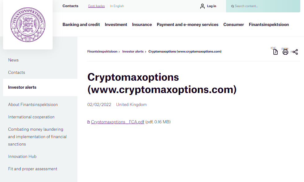Download the Cryptomaxoptions_FCA.pdf file
The width and height of the screenshot is (304, 182).
click(118, 122)
